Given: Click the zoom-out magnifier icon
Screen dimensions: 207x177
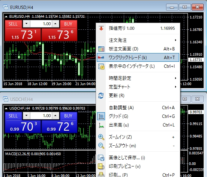Looking at the screenshot, I should [101, 146].
